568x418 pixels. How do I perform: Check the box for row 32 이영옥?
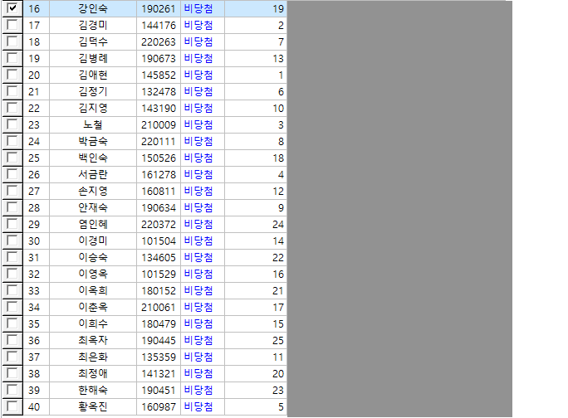[12, 274]
